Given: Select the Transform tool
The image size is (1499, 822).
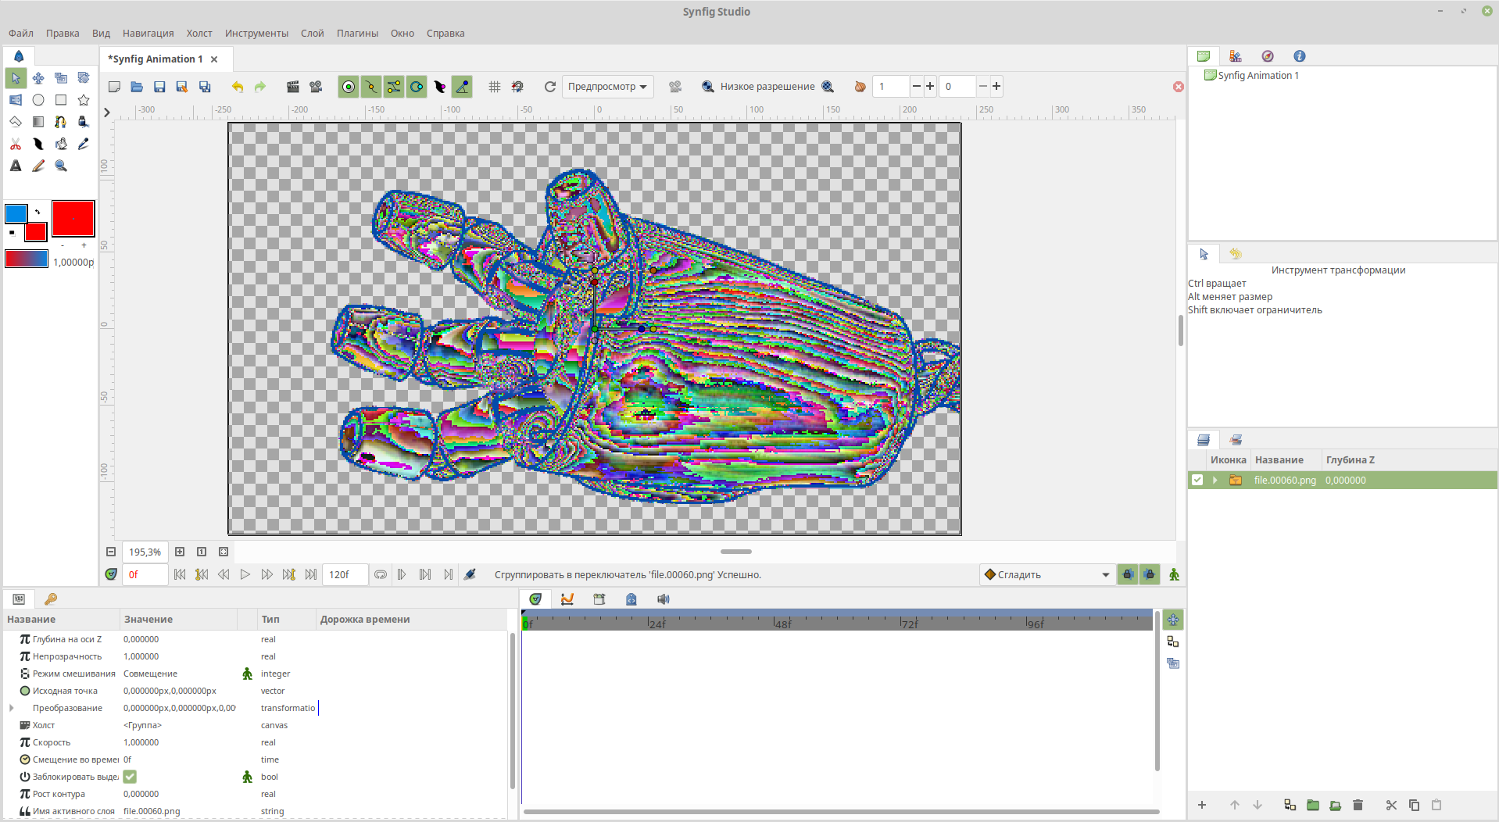Looking at the screenshot, I should 16,77.
